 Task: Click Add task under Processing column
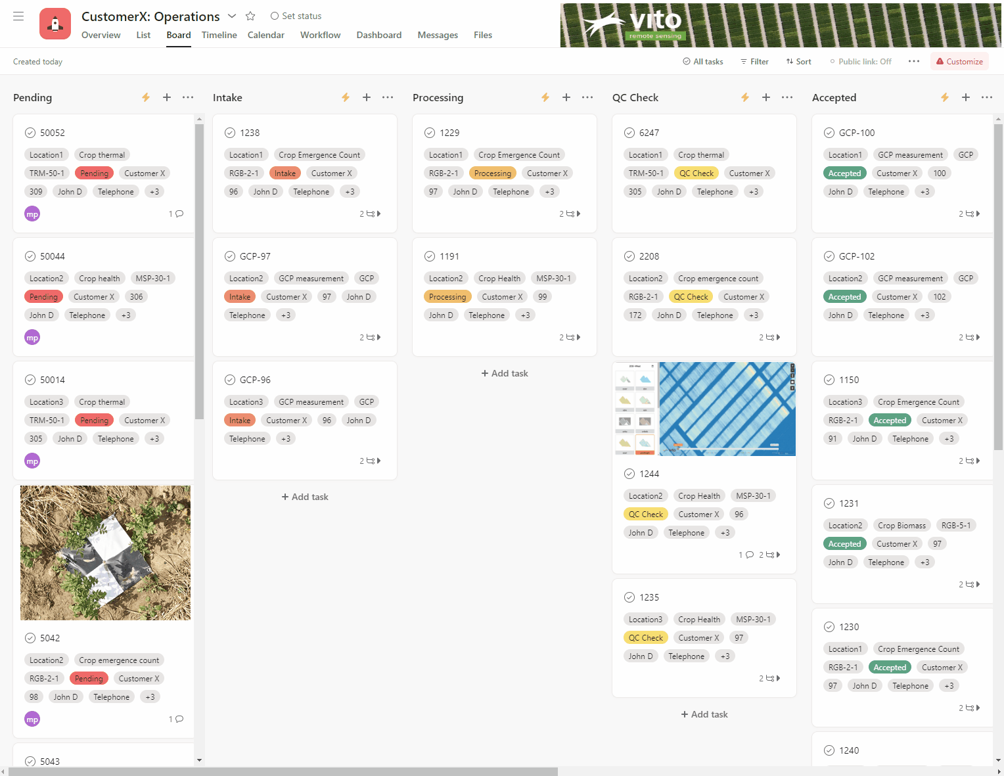[505, 373]
